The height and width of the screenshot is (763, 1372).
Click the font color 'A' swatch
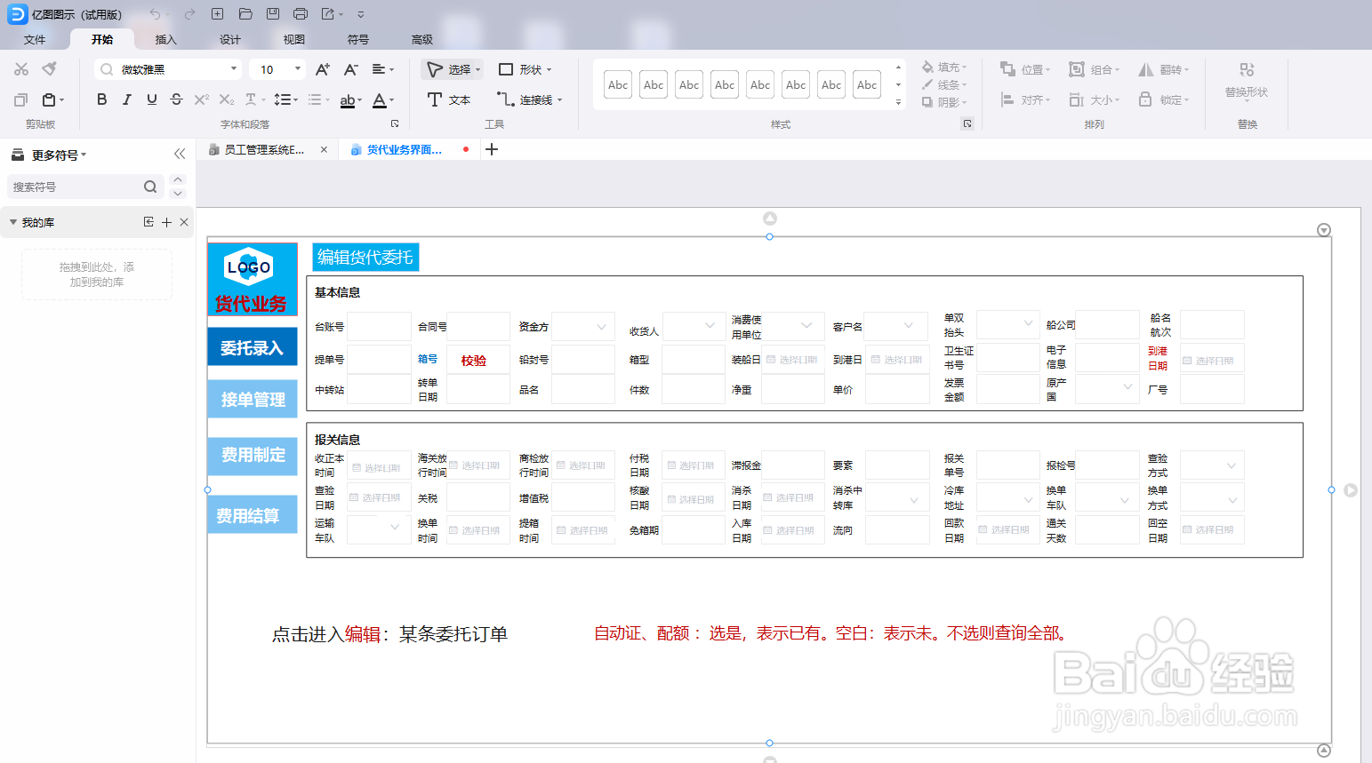click(382, 100)
